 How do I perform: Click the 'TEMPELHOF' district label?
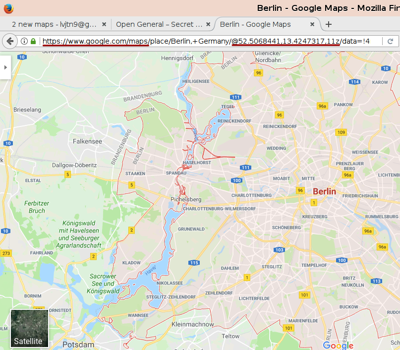[x=314, y=265]
